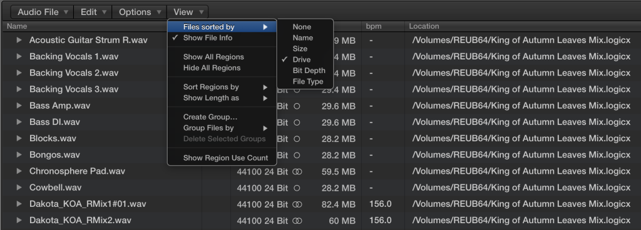Click stereo icon on Dakota_KOA_RMix2.wav row
Image resolution: width=641 pixels, height=230 pixels.
[297, 221]
